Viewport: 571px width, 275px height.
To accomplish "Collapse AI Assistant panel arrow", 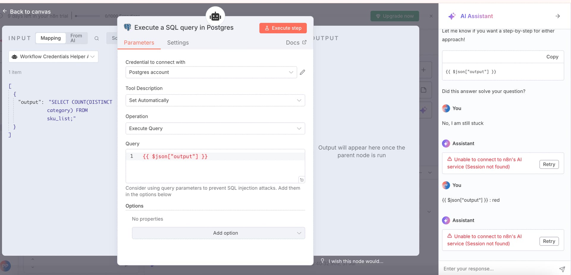I will [x=558, y=16].
